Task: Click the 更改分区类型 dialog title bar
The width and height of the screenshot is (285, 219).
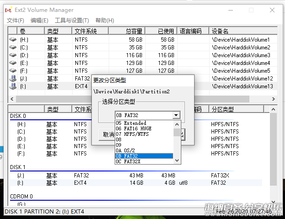Action: pos(143,80)
